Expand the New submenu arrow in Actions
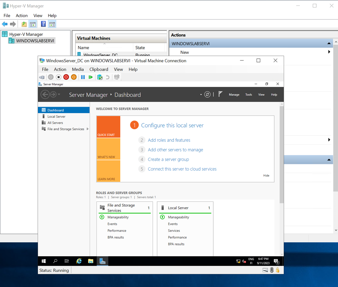This screenshot has height=287, width=338. click(x=329, y=52)
